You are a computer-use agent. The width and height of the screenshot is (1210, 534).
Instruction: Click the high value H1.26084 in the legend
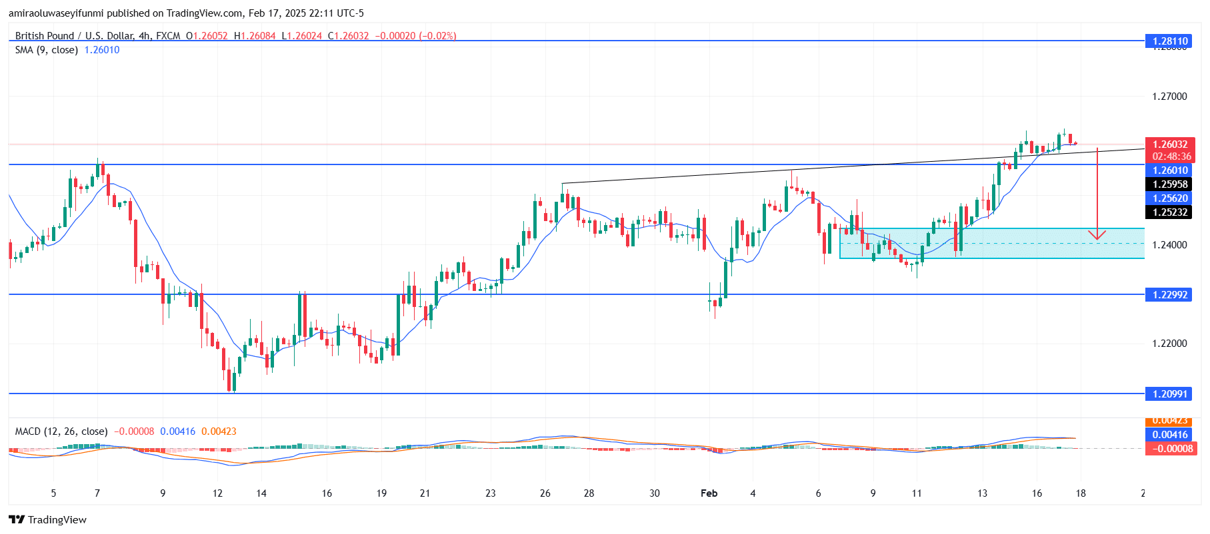tap(255, 36)
